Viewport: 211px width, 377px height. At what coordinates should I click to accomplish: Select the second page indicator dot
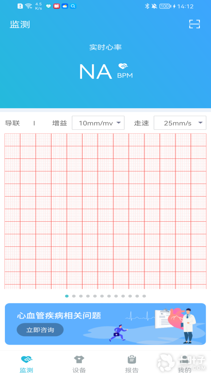[x=74, y=296]
